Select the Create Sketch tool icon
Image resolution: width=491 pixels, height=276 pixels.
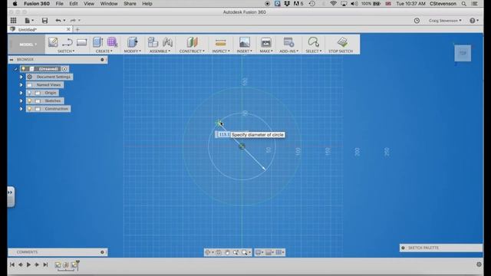pyautogui.click(x=53, y=42)
